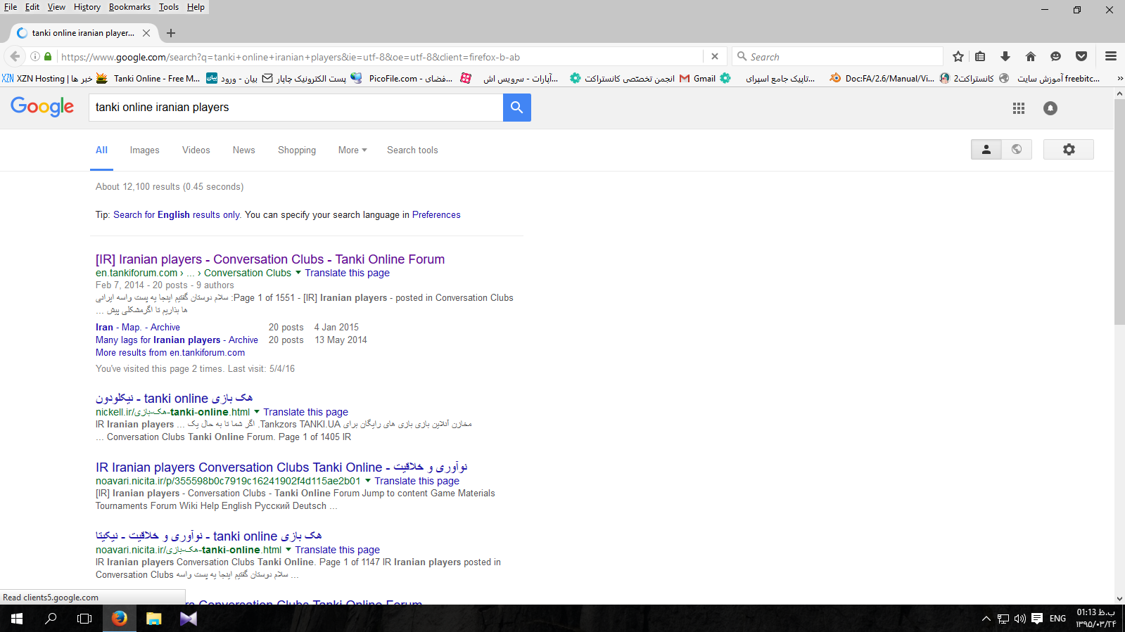Click inside the Google search text field
This screenshot has height=632, width=1125.
tap(295, 108)
